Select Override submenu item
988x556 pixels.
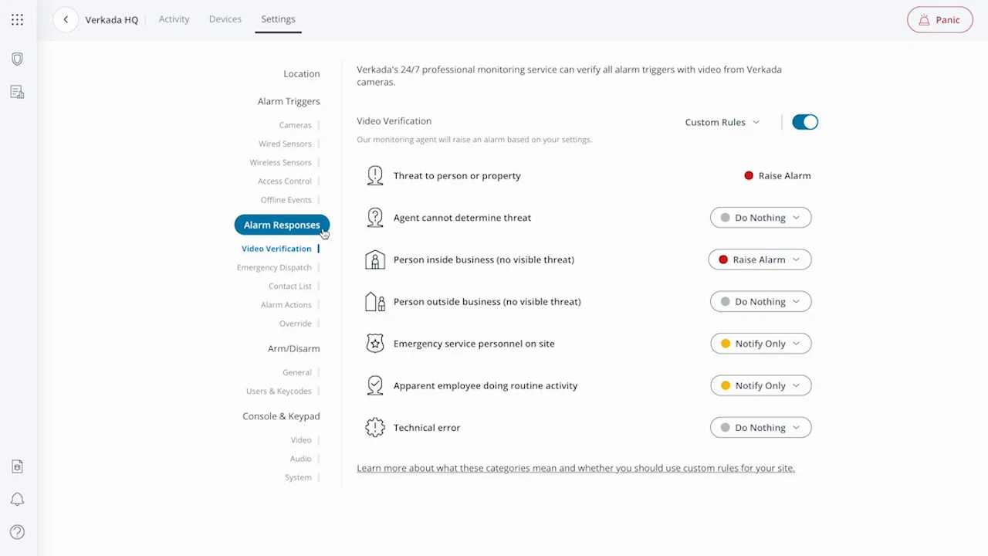click(x=296, y=324)
